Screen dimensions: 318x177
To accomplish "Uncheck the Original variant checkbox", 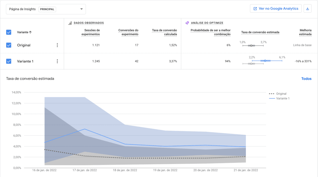I will [x=9, y=45].
